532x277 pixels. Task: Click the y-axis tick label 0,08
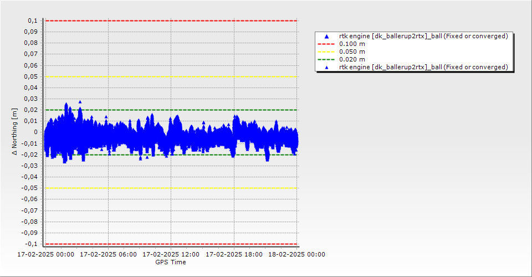pos(31,43)
